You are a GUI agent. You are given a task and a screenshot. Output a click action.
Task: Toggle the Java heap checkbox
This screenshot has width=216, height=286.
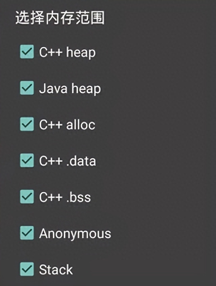coord(27,88)
